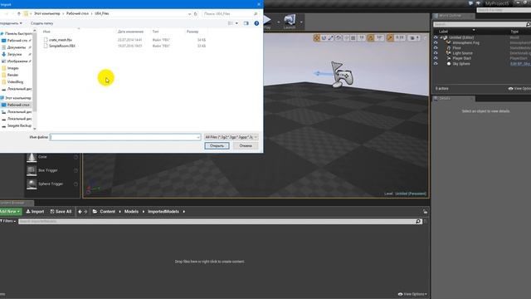Click the dialog help question mark icon
This screenshot has width=531, height=299.
click(x=256, y=23)
